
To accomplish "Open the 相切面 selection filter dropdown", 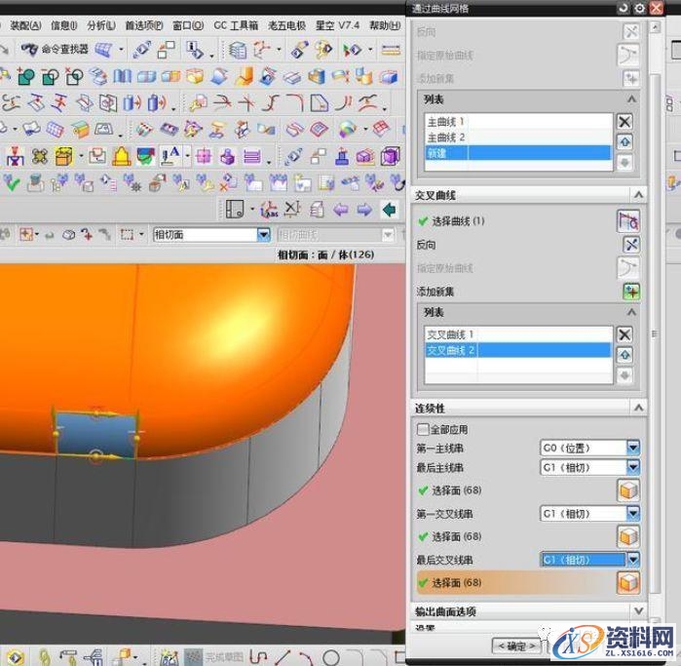I will (263, 234).
